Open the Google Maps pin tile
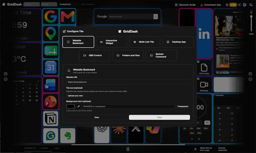 [x=51, y=34]
